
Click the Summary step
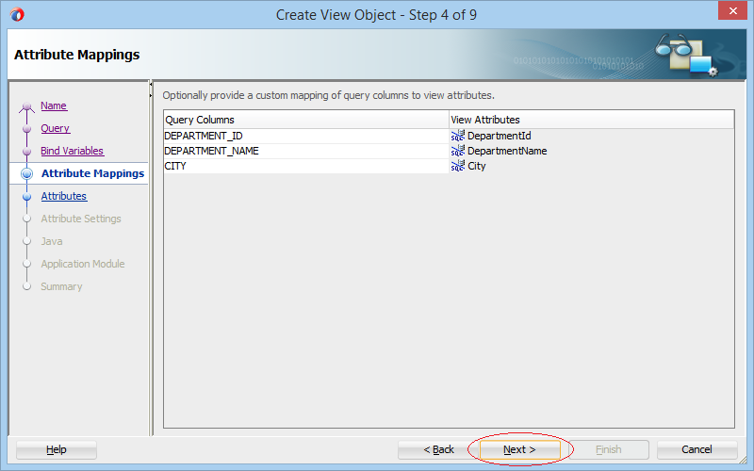click(61, 286)
